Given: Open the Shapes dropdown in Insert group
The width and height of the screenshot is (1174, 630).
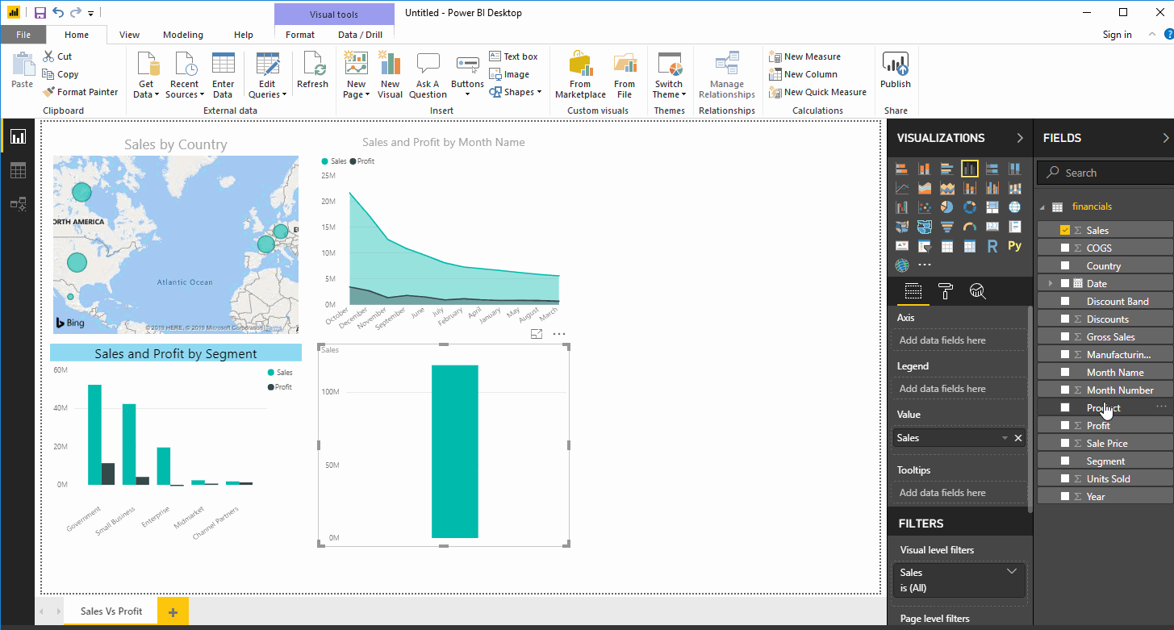Looking at the screenshot, I should coord(516,92).
